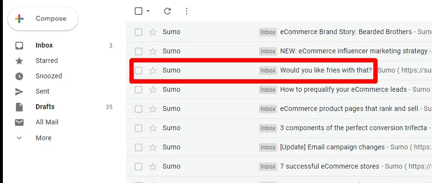
Task: Star the Bearded Brothers email
Action: click(153, 32)
